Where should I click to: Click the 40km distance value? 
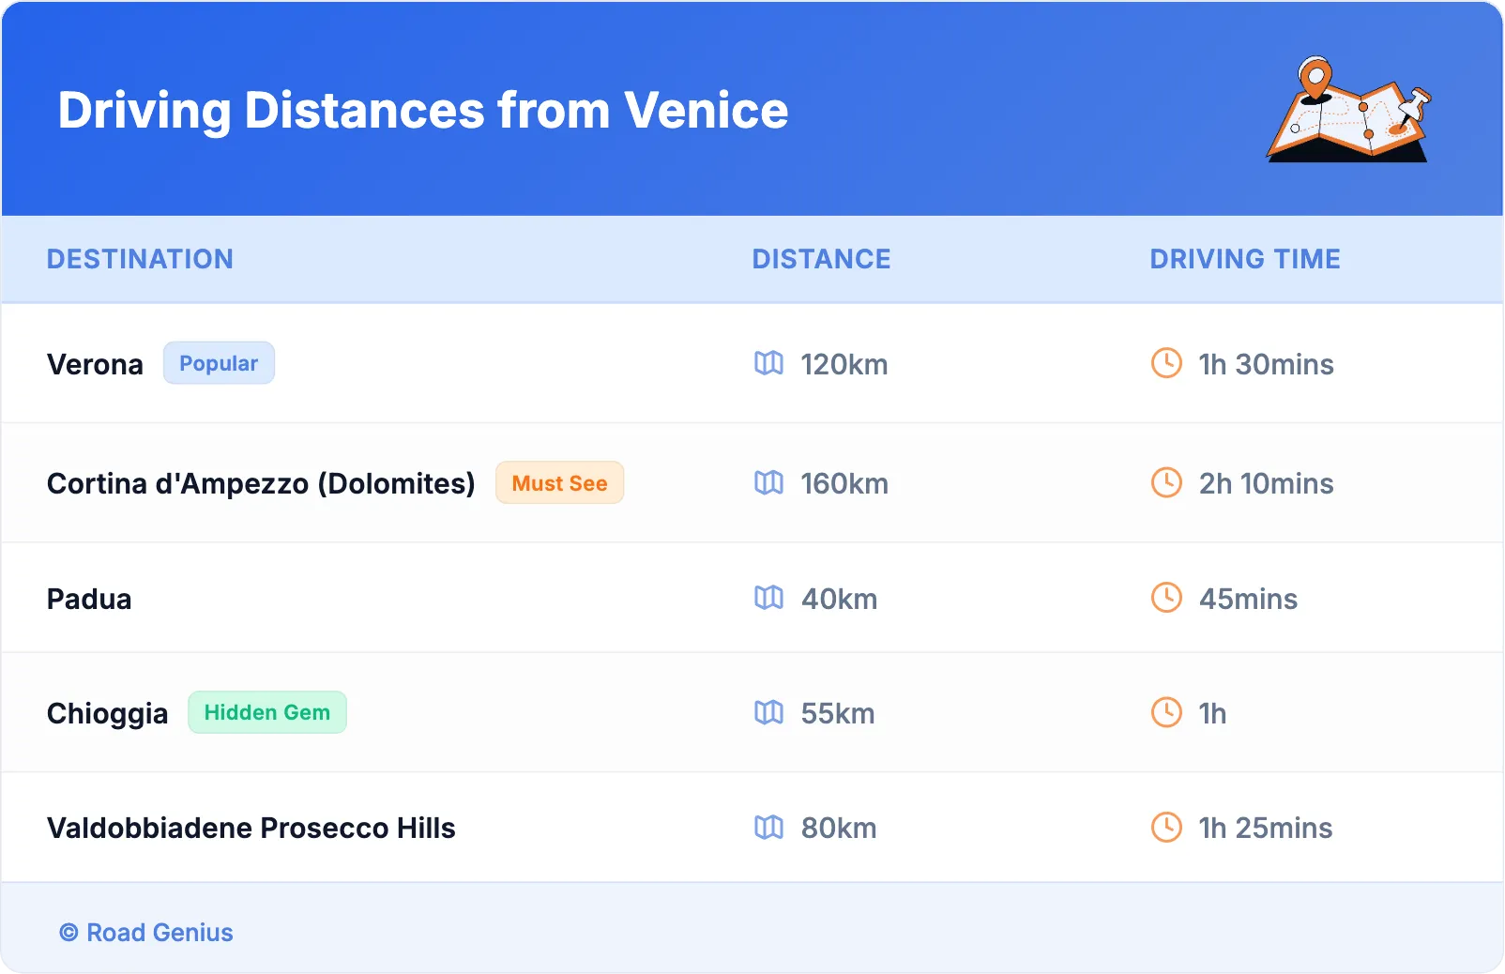point(840,599)
